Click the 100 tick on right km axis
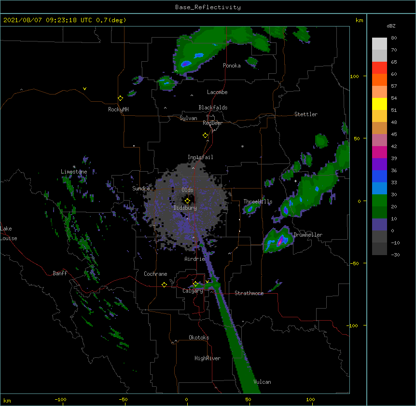Viewport: 416px width, 406px height. click(354, 76)
